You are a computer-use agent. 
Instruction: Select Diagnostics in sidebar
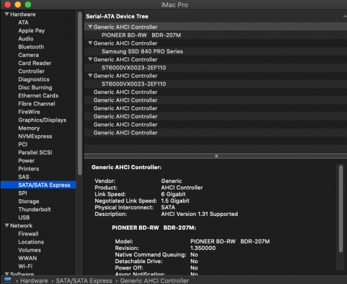pyautogui.click(x=34, y=79)
